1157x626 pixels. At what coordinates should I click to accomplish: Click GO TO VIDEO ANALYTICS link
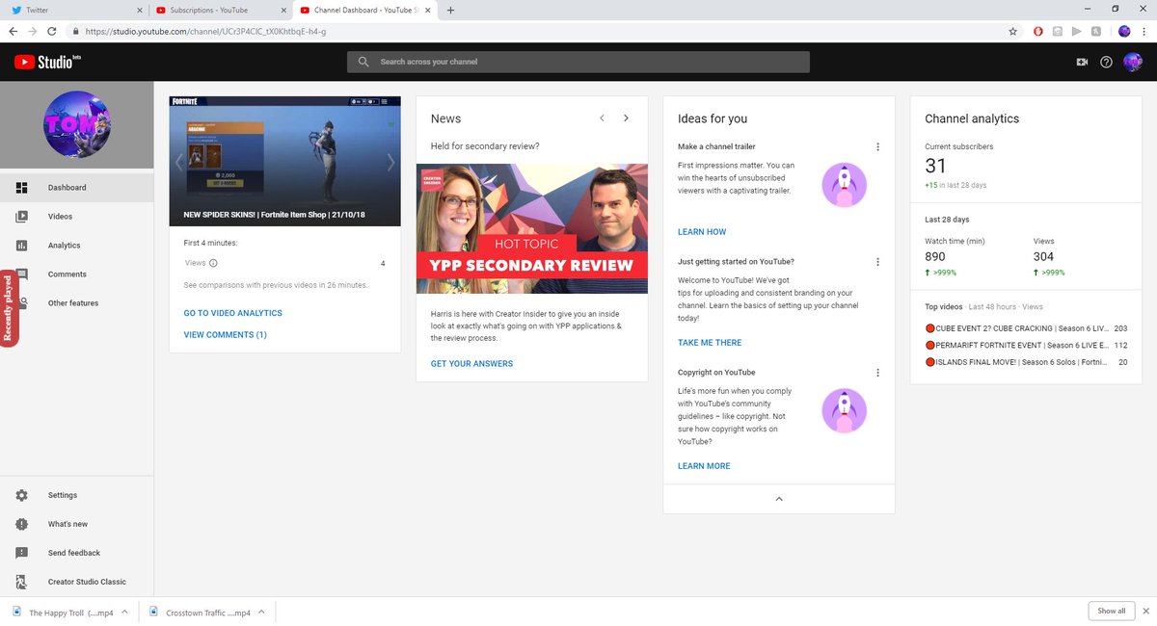[232, 313]
